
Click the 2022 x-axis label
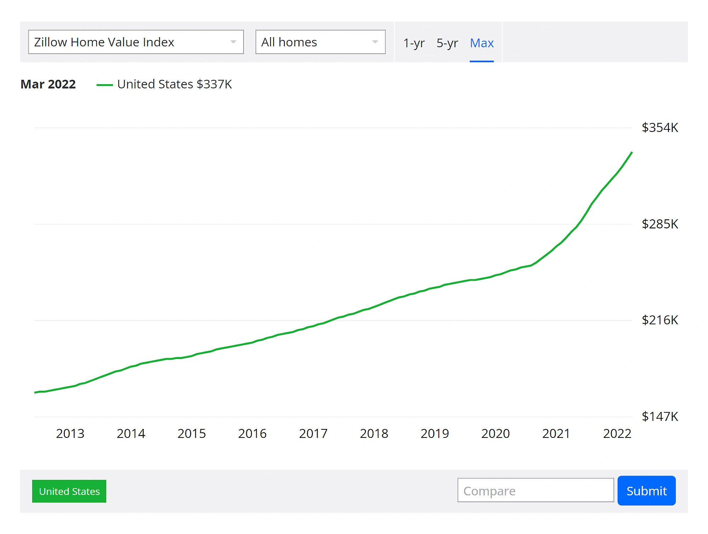click(x=617, y=434)
